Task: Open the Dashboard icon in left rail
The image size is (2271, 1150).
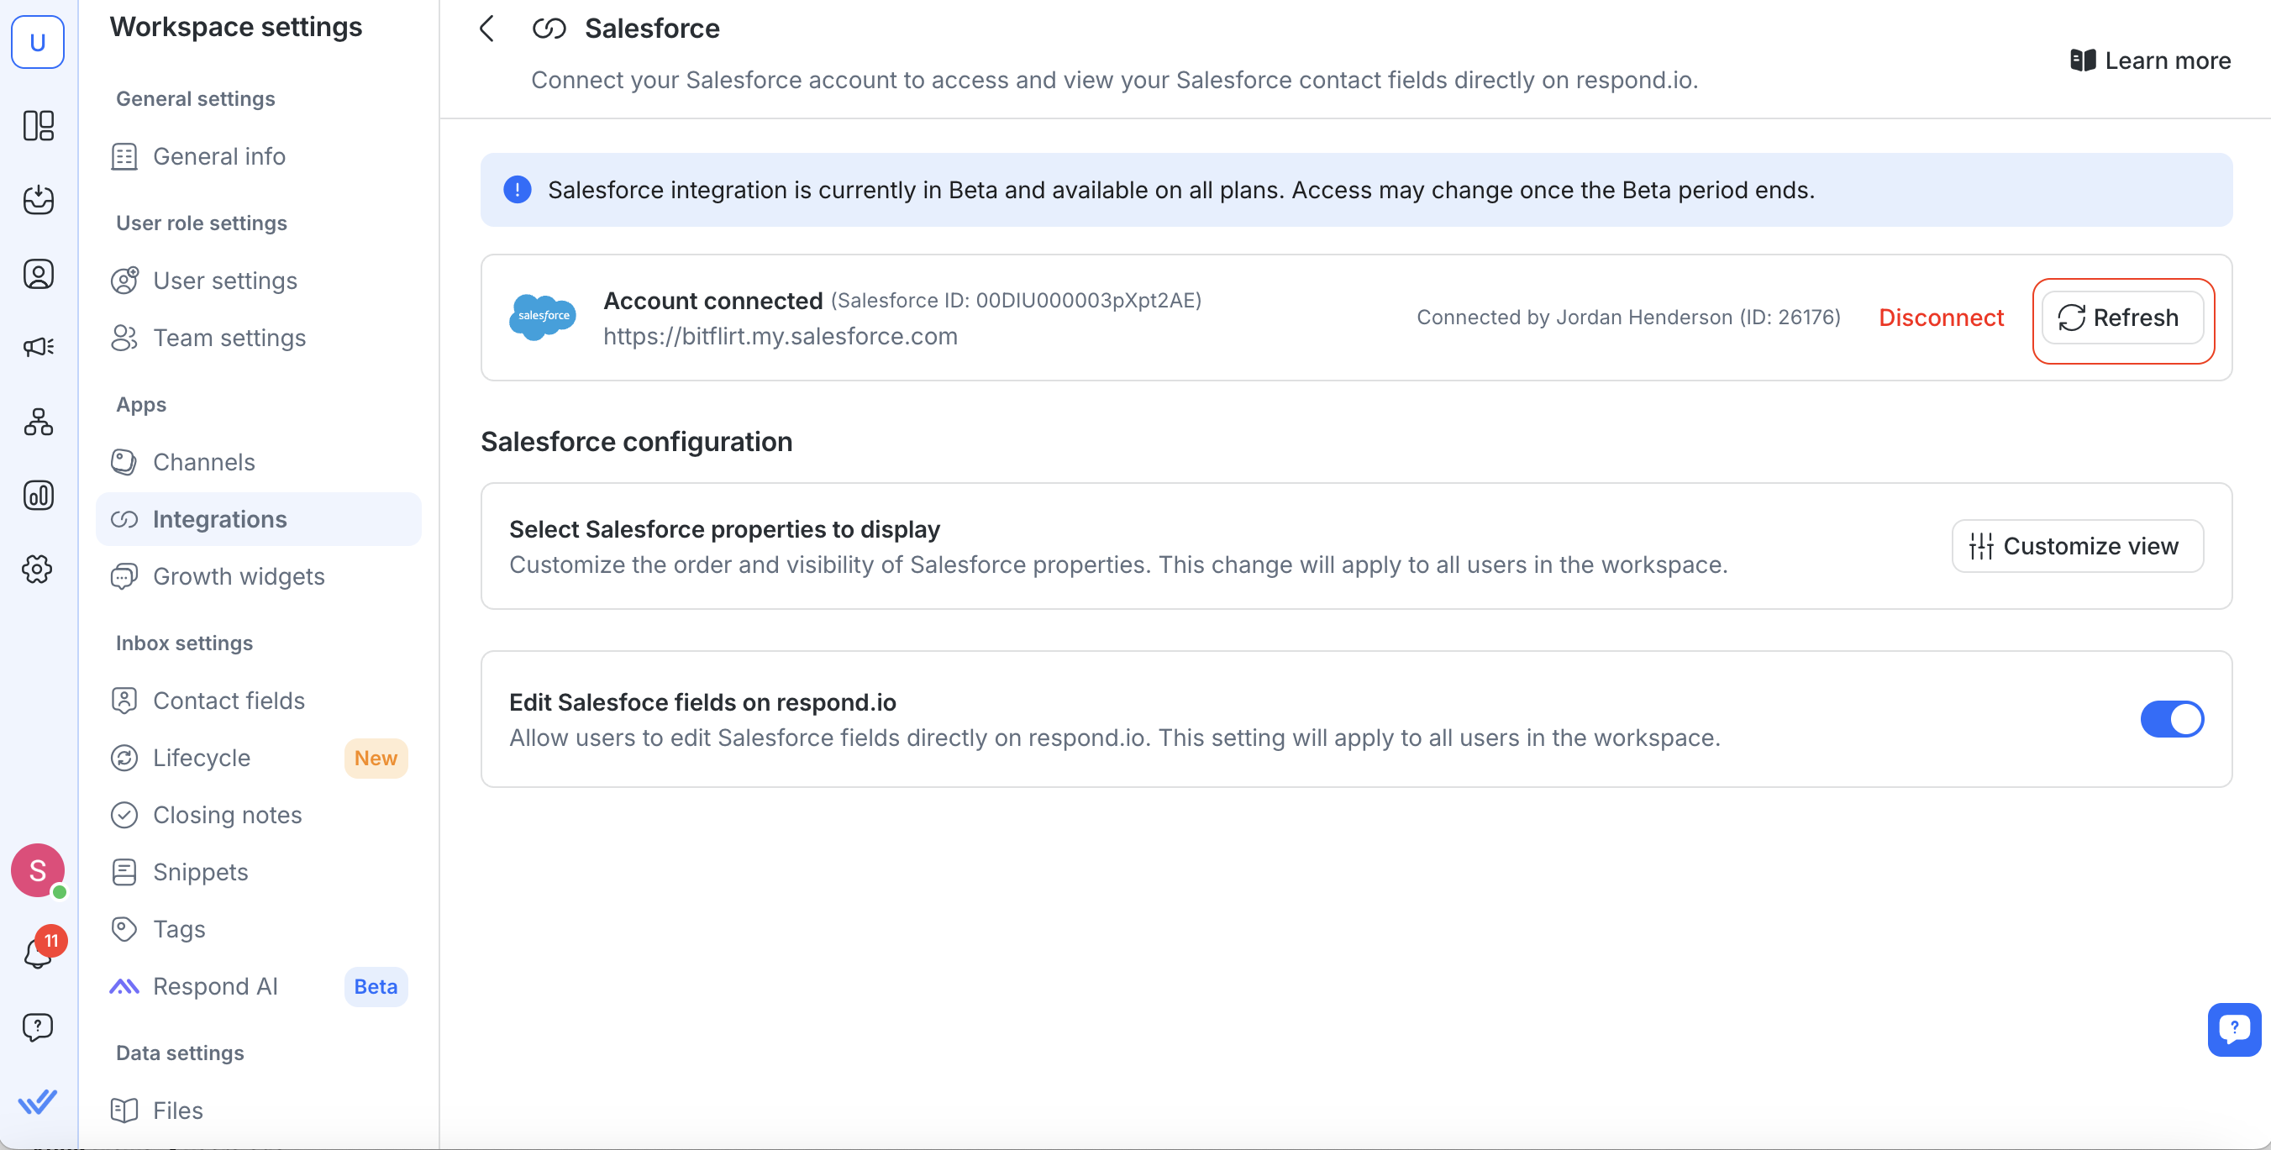Action: point(38,126)
